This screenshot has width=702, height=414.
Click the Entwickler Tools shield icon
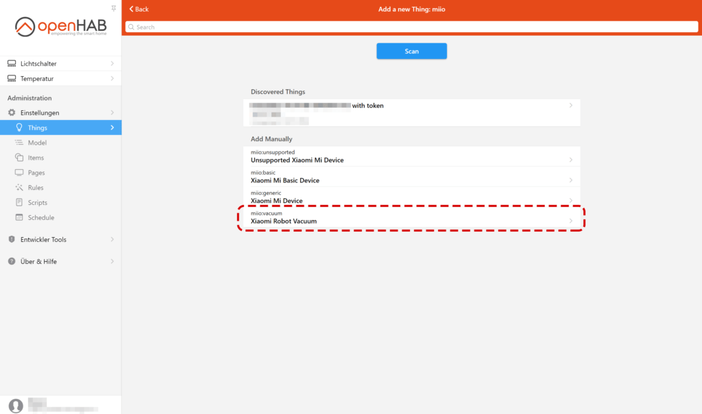tap(12, 239)
